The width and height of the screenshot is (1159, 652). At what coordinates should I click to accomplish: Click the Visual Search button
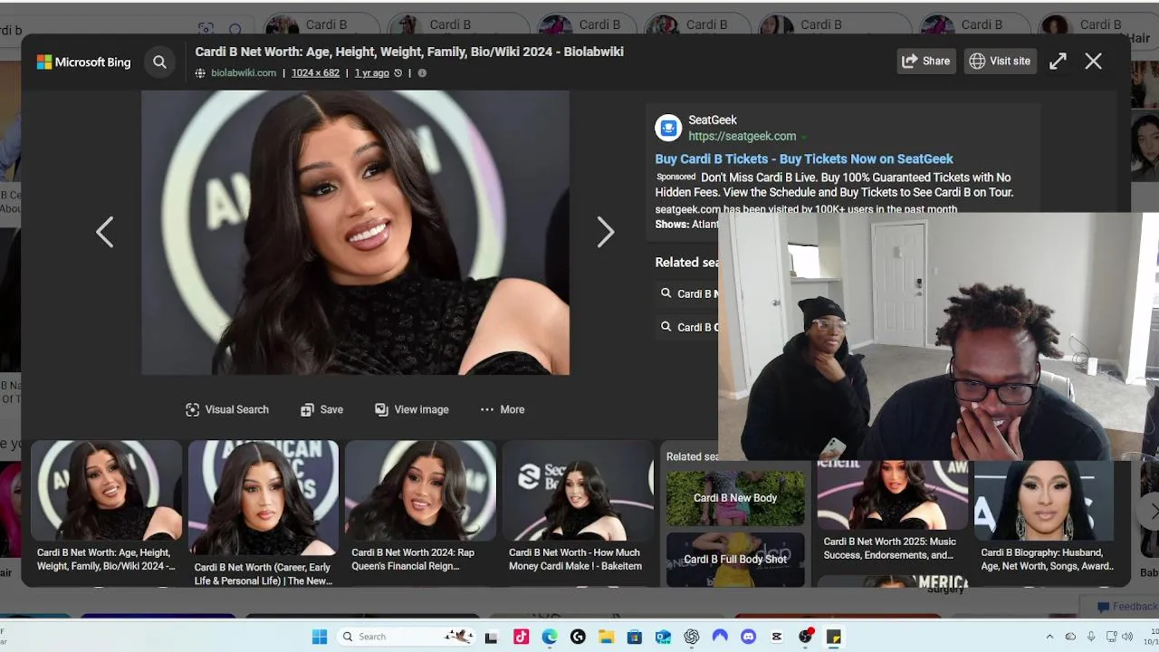point(227,409)
